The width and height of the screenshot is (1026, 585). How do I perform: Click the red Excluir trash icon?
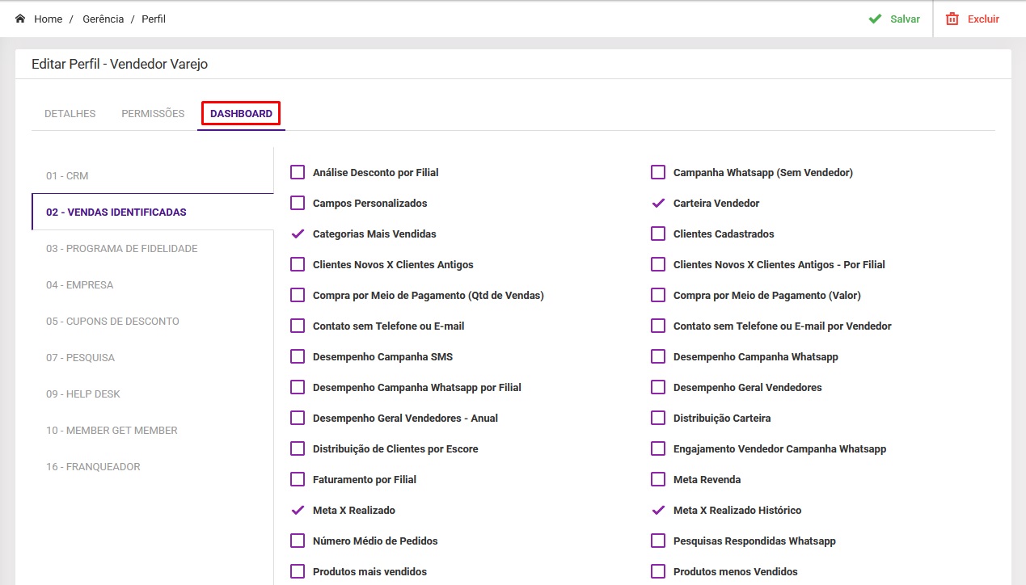tap(952, 19)
